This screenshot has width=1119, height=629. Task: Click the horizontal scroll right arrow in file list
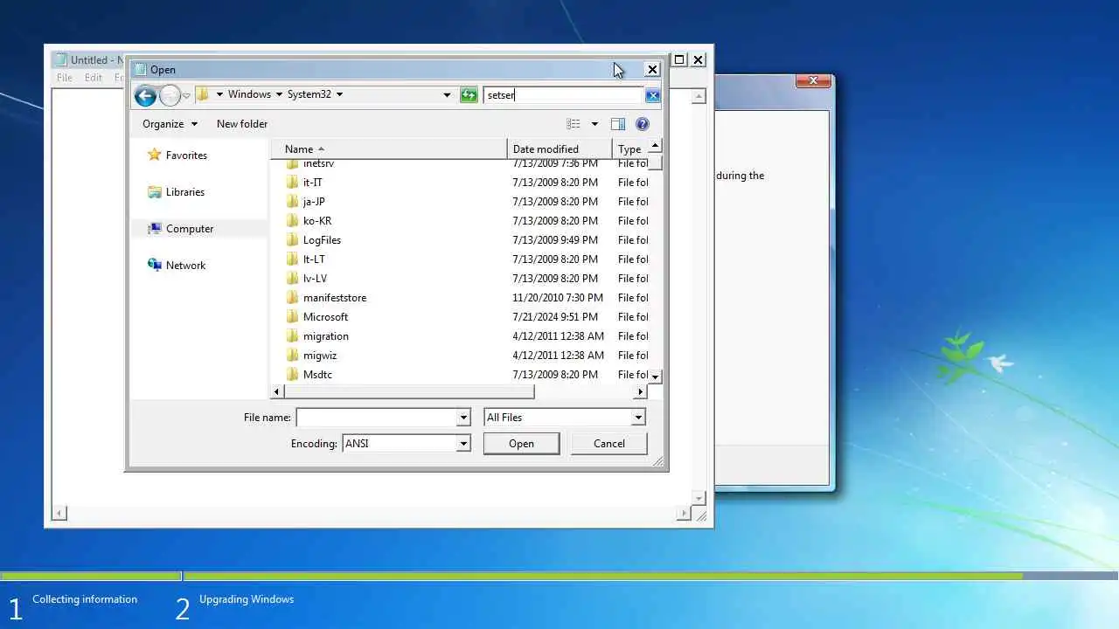pos(640,392)
